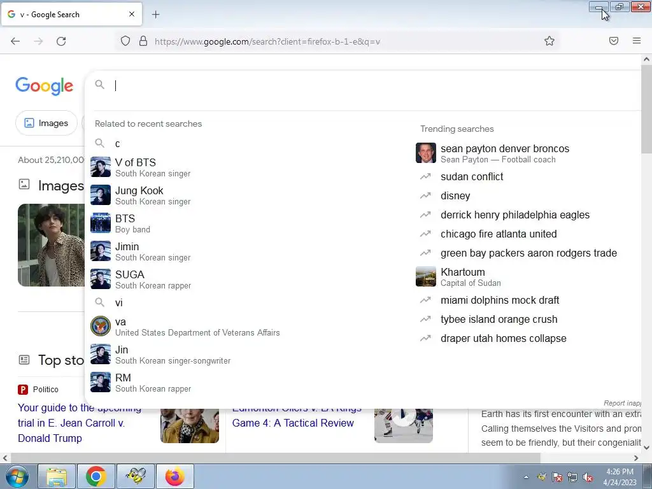Click trending arrow icon beside 'disney'

425,195
